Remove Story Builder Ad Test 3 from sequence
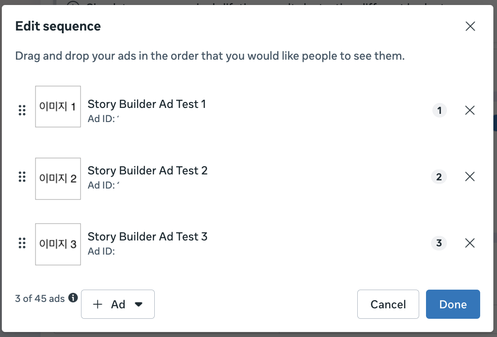This screenshot has width=497, height=337. [x=470, y=243]
